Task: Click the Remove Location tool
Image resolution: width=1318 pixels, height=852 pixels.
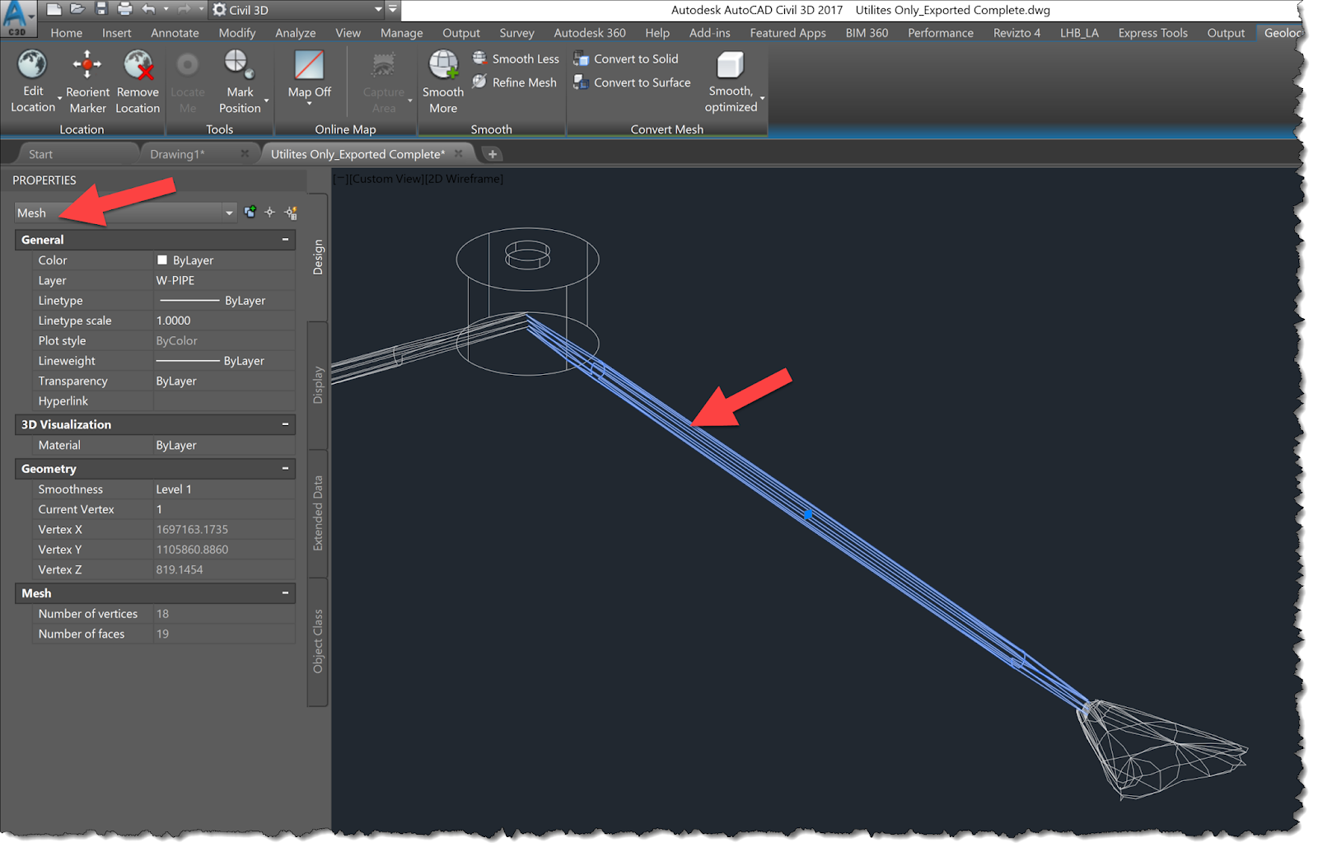Action: (138, 81)
